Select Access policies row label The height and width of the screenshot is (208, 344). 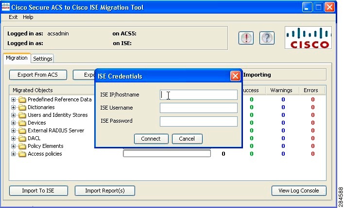45,154
